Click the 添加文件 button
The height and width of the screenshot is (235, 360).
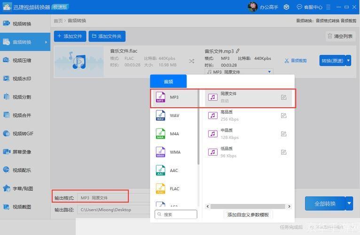coord(70,36)
